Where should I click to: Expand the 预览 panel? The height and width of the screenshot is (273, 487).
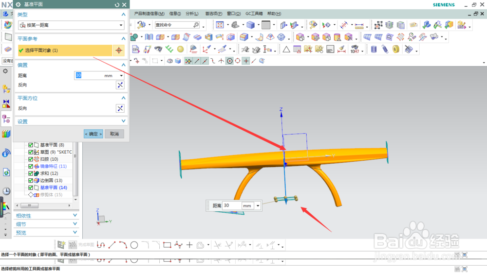coord(75,232)
